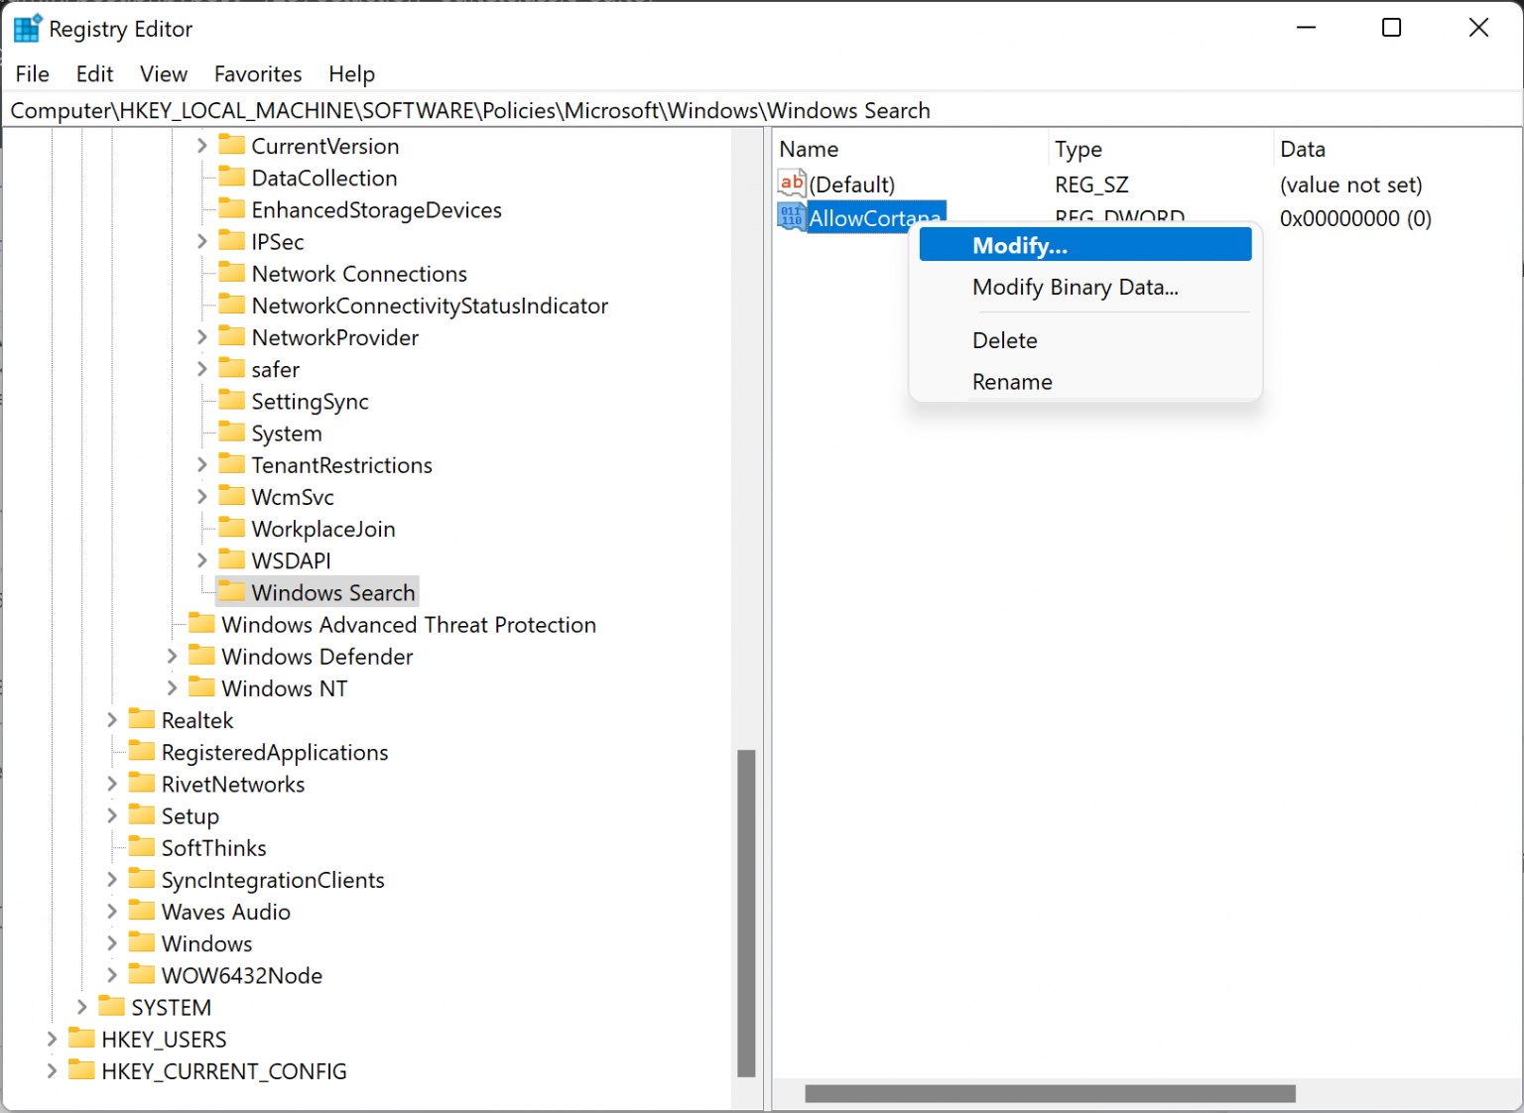Click the AllowCortana DWORD value icon
1524x1113 pixels.
(792, 217)
